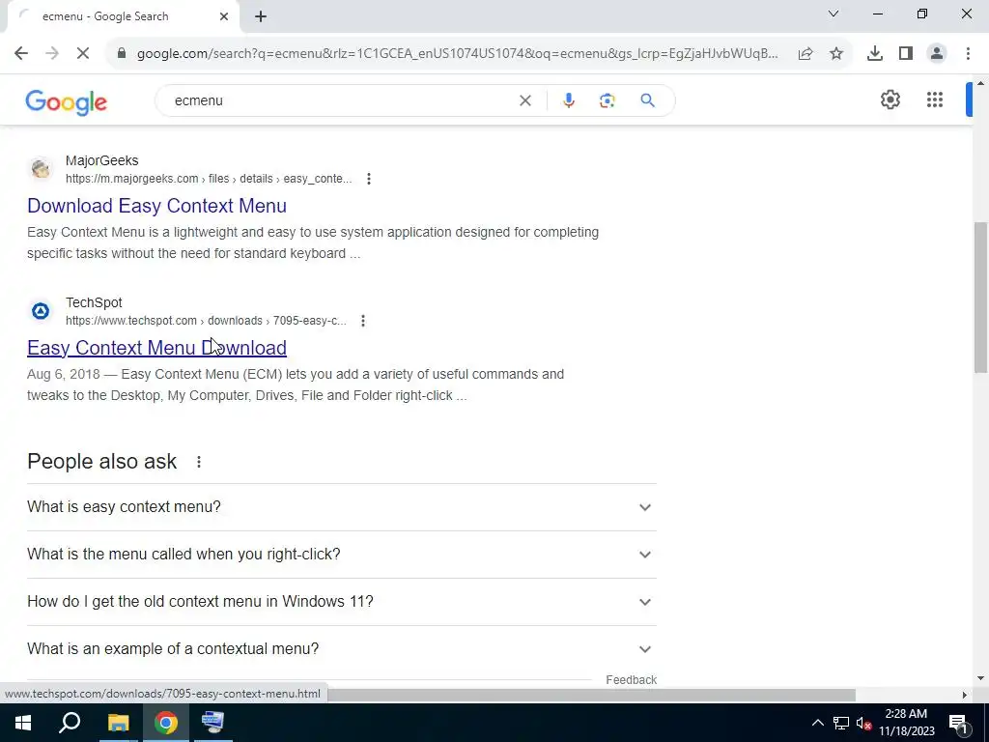Viewport: 989px width, 742px height.
Task: Open 'Download Easy Context Menu' result
Action: [x=157, y=206]
